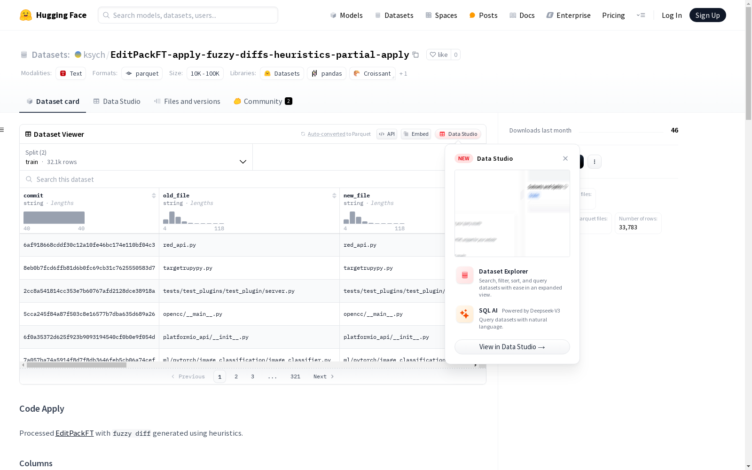The image size is (752, 470).
Task: Select commit cell starting 8eb0b7fc
Action: [89, 268]
